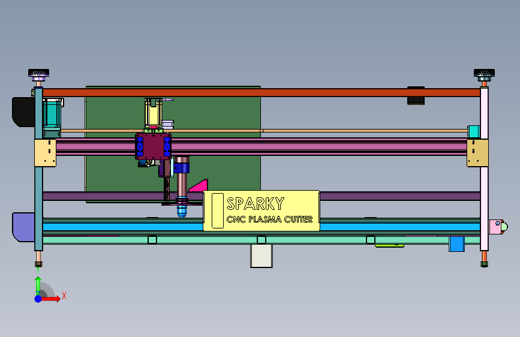The image size is (520, 337).
Task: Select the small black block on the orange bar
Action: [x=416, y=100]
